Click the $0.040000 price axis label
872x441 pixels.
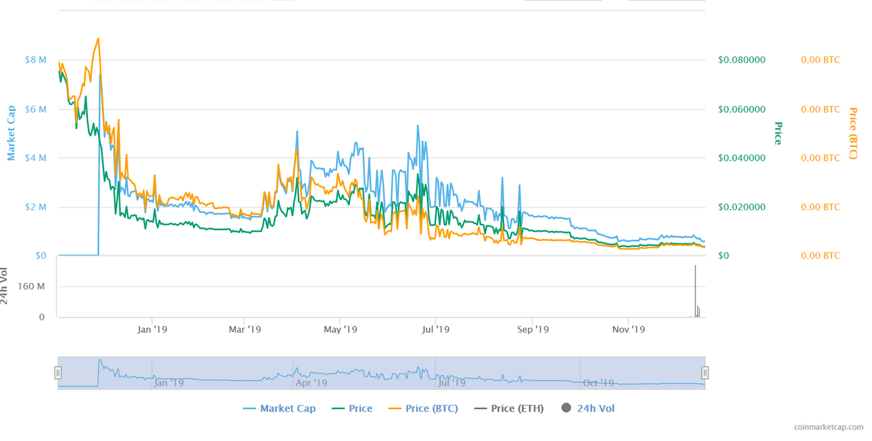tap(742, 158)
